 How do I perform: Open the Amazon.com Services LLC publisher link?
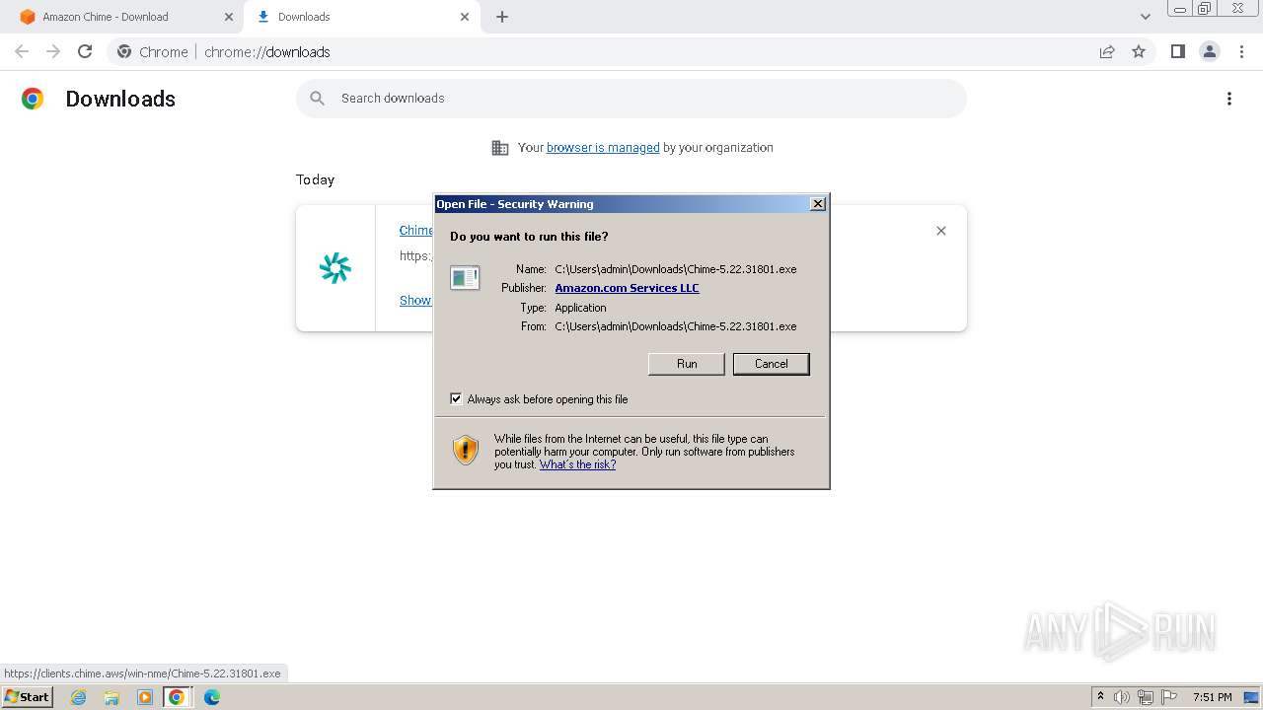[627, 288]
